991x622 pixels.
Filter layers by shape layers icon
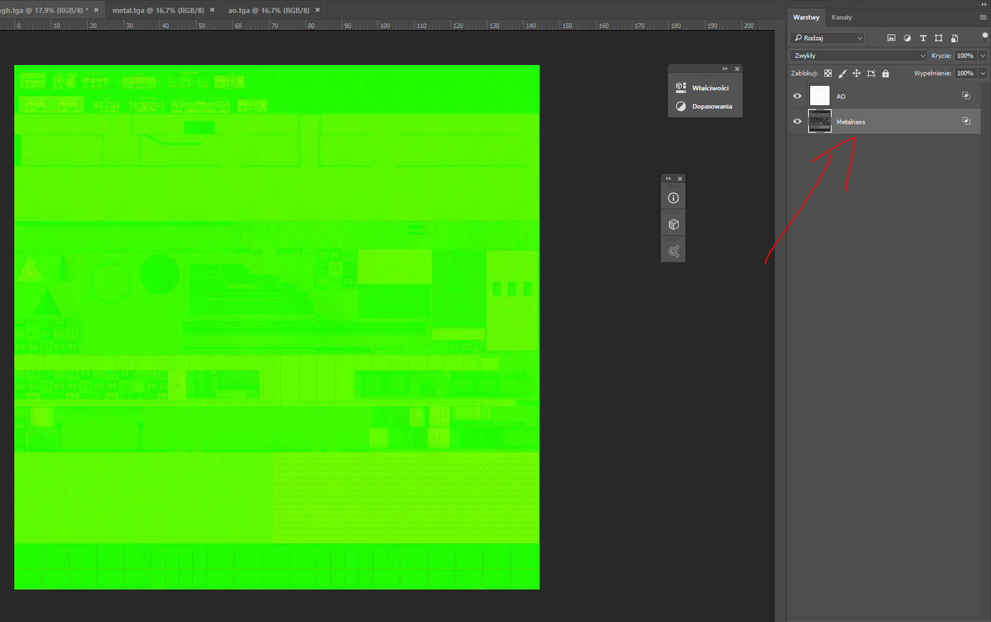click(938, 38)
